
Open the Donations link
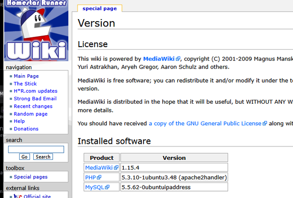(x=26, y=129)
